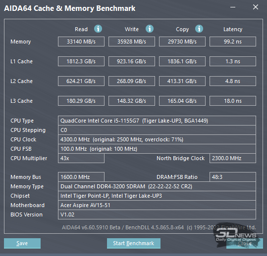Image resolution: width=267 pixels, height=256 pixels.
Task: Click the Memory Bus label
Action: tap(26, 177)
